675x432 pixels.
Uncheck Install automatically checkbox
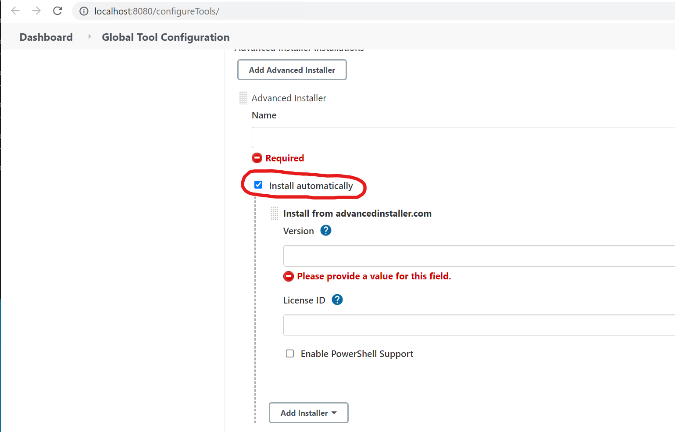pos(258,185)
